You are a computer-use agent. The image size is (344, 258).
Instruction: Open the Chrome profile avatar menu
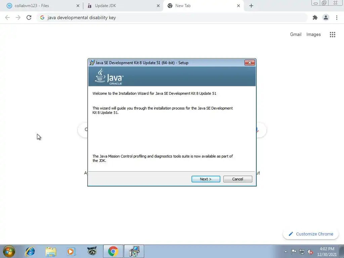pos(326,17)
